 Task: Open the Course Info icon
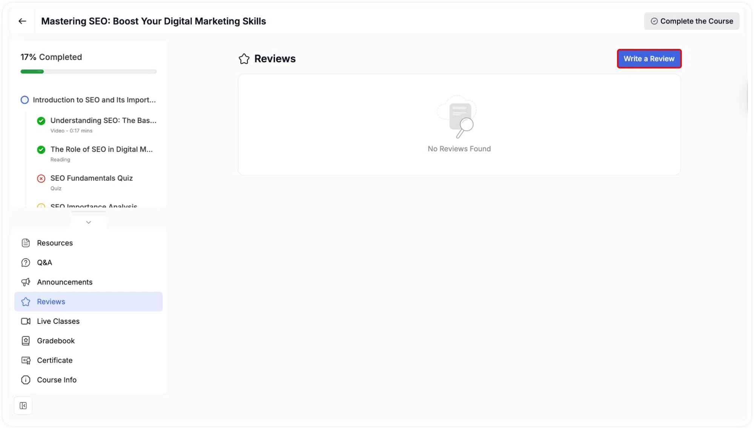point(26,380)
